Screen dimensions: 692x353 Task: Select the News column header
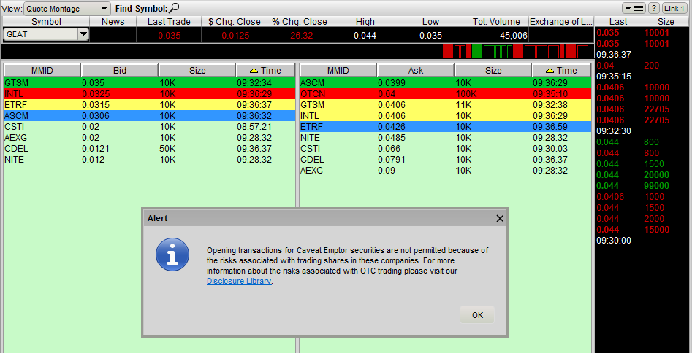coord(113,22)
